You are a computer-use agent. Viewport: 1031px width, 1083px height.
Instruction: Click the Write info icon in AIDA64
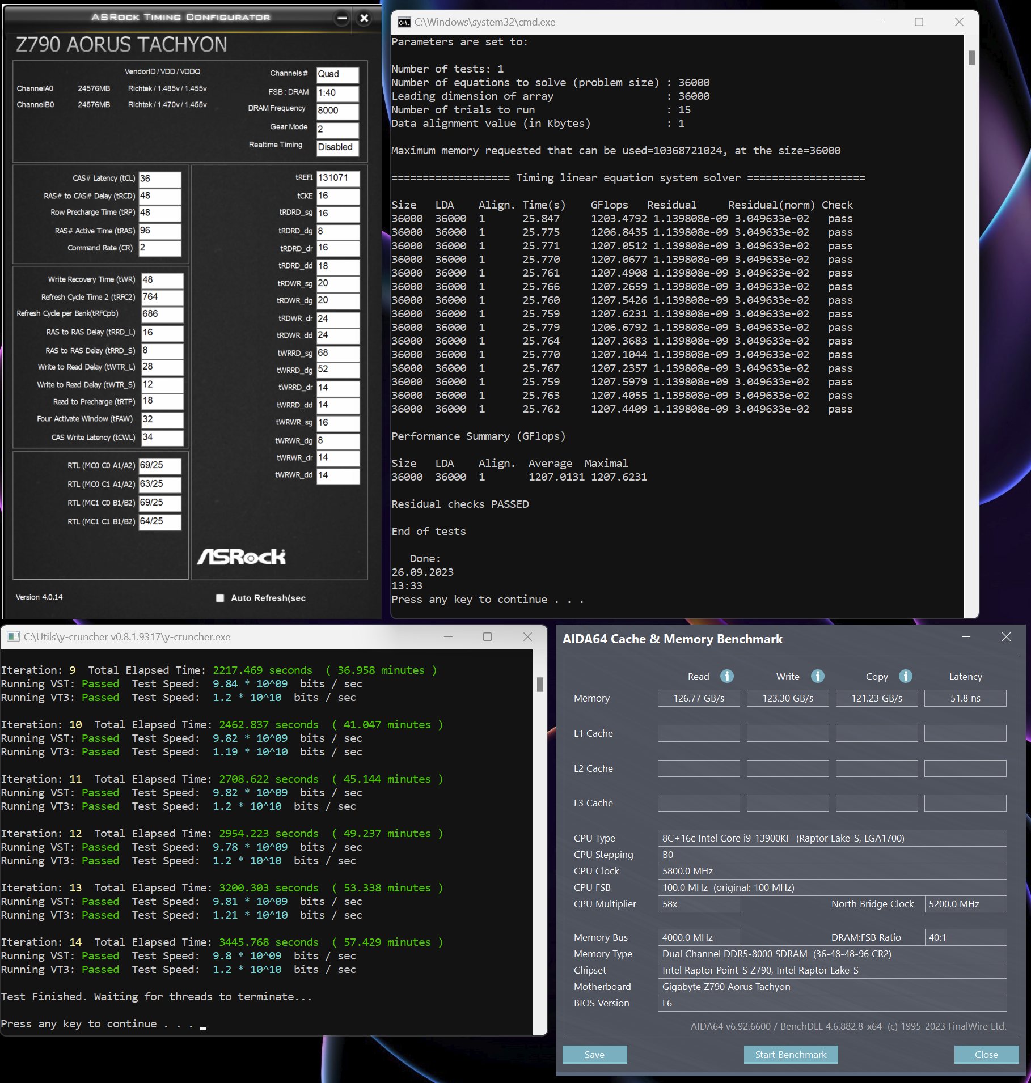[x=817, y=676]
